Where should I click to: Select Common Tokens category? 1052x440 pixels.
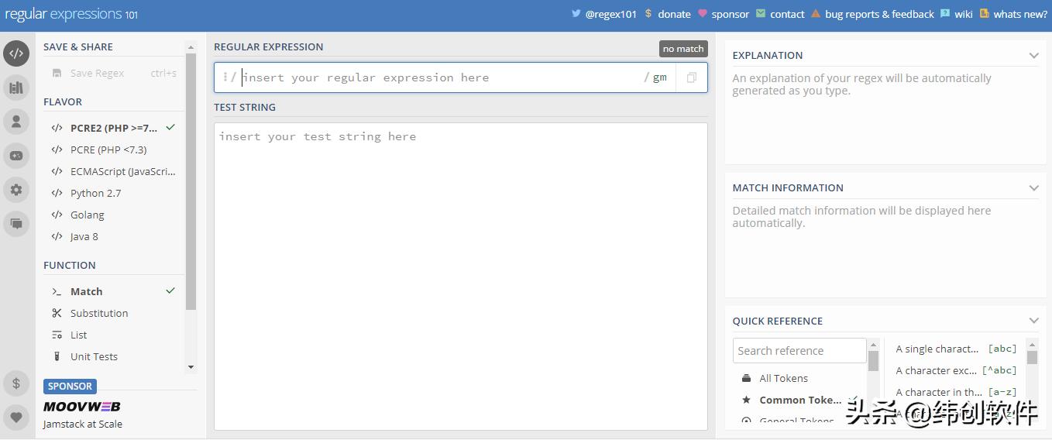point(800,400)
